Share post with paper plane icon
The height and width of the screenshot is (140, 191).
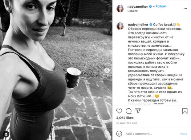click(x=138, y=111)
